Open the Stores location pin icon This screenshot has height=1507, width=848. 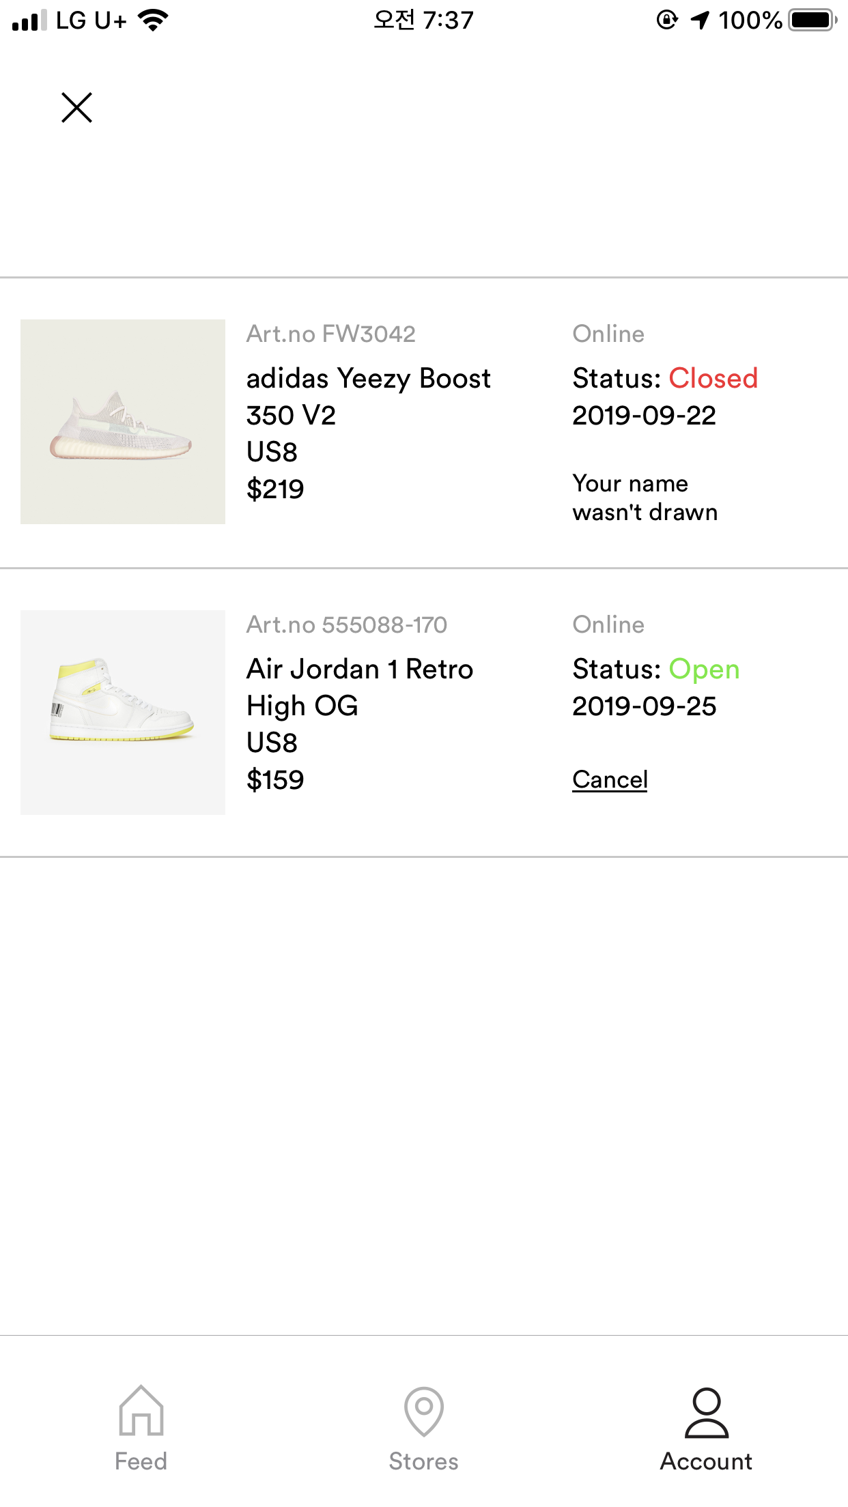424,1411
